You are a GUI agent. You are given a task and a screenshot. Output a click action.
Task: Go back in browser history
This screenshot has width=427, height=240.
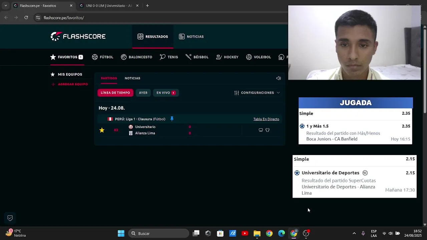click(x=6, y=18)
